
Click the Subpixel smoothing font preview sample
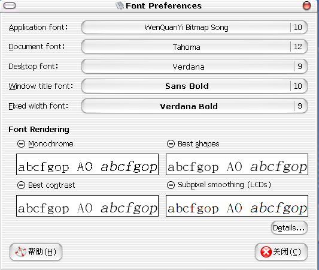[x=237, y=206]
